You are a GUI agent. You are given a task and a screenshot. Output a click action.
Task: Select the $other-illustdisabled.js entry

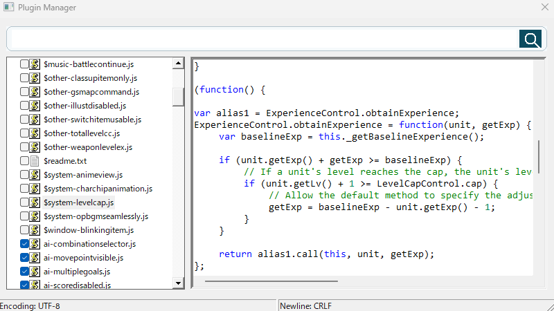pos(84,106)
